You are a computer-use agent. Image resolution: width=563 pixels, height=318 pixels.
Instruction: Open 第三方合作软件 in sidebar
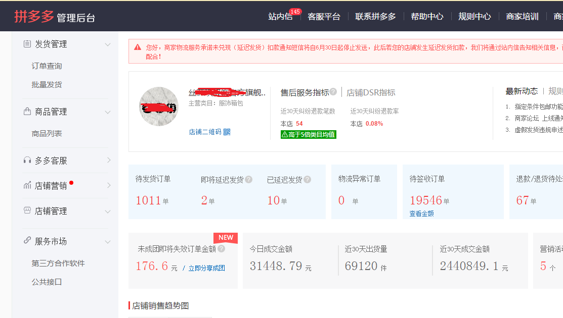coord(58,263)
